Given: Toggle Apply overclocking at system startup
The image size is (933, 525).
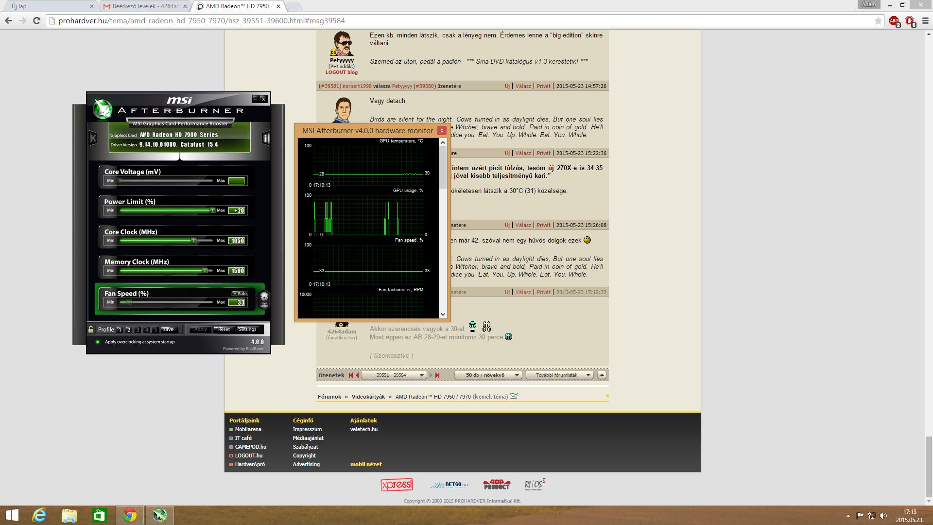Looking at the screenshot, I should (x=98, y=342).
